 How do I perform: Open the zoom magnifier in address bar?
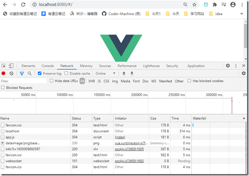click(185, 4)
